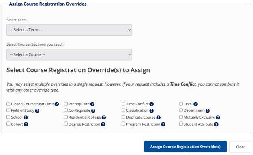Open help icon next to Prerequisite
Viewport: 253px width, 155px height.
pyautogui.click(x=92, y=104)
